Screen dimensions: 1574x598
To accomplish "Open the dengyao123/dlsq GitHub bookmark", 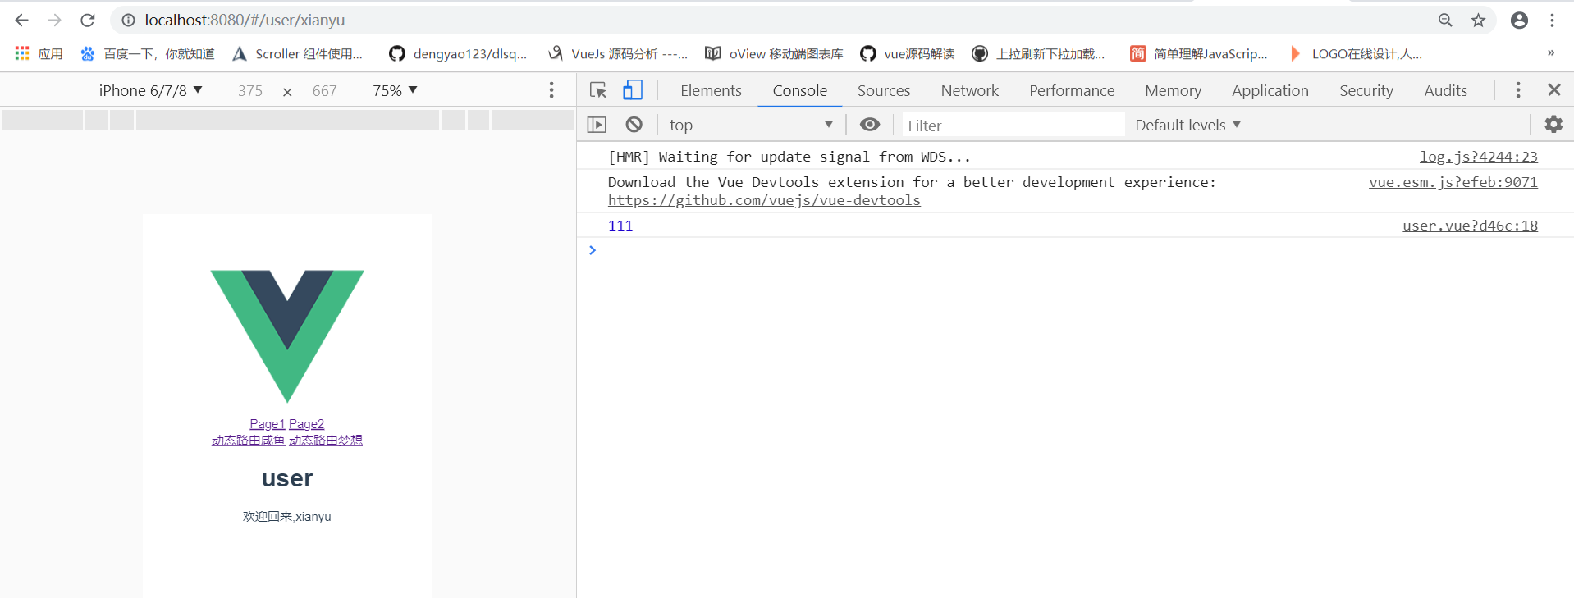I will 458,53.
